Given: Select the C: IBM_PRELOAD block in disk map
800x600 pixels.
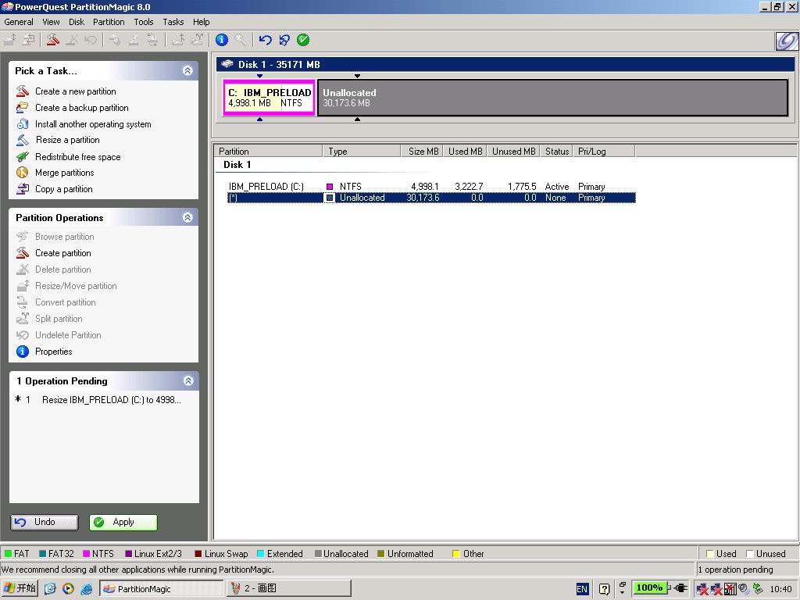Looking at the screenshot, I should [x=269, y=98].
